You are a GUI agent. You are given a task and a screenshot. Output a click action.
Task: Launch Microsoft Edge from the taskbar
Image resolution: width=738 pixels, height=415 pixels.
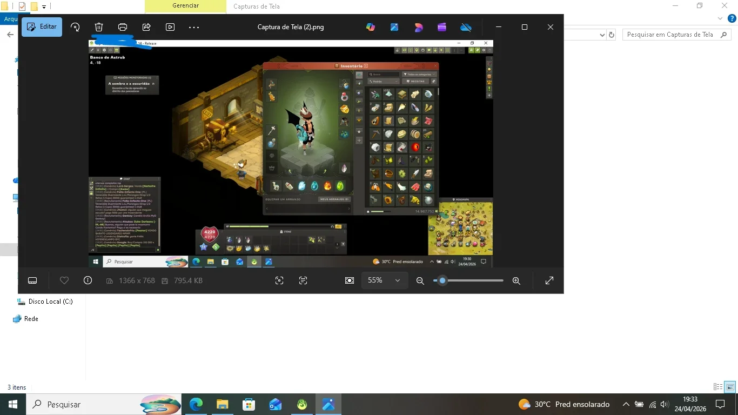coord(196,404)
